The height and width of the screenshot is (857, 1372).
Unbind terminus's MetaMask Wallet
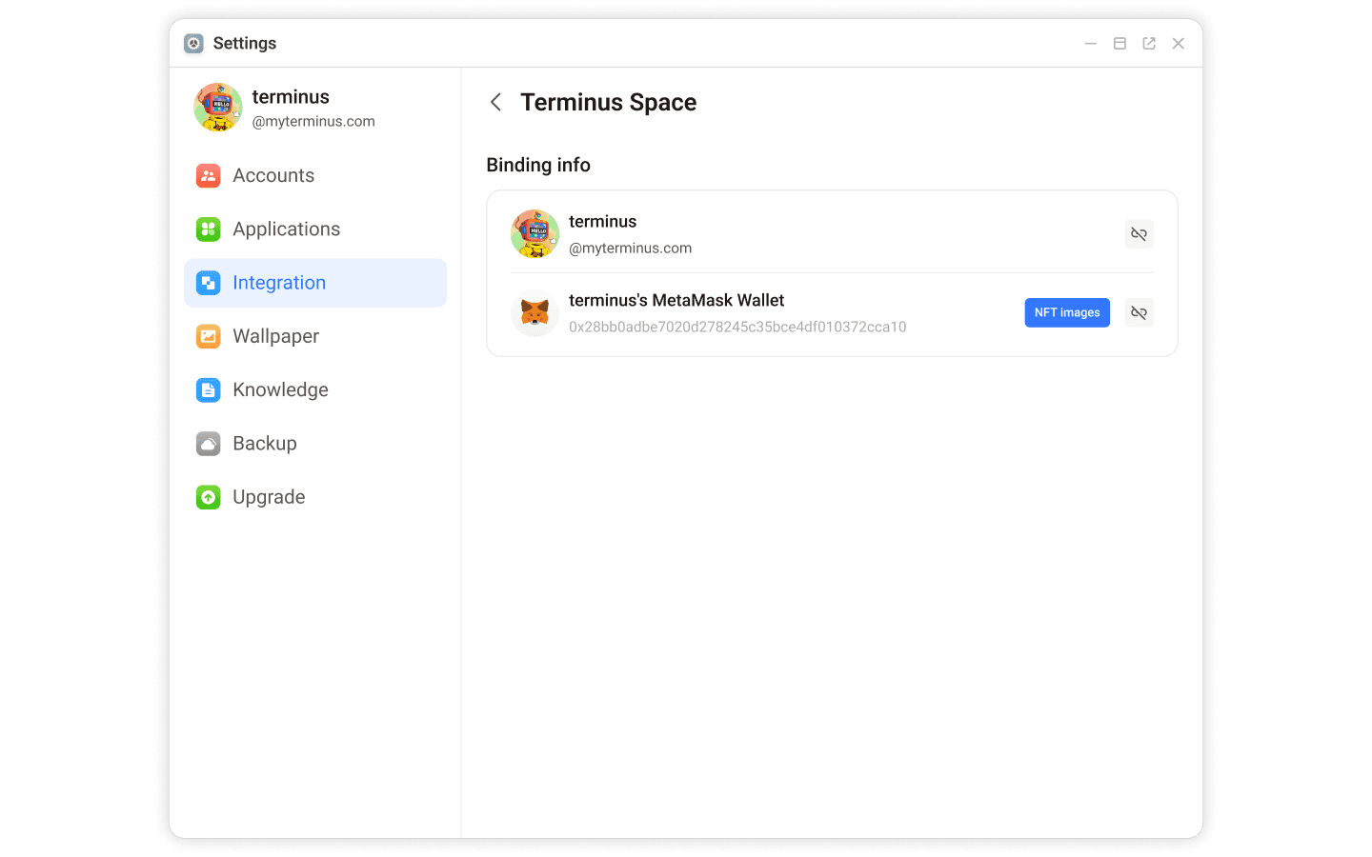click(1139, 312)
